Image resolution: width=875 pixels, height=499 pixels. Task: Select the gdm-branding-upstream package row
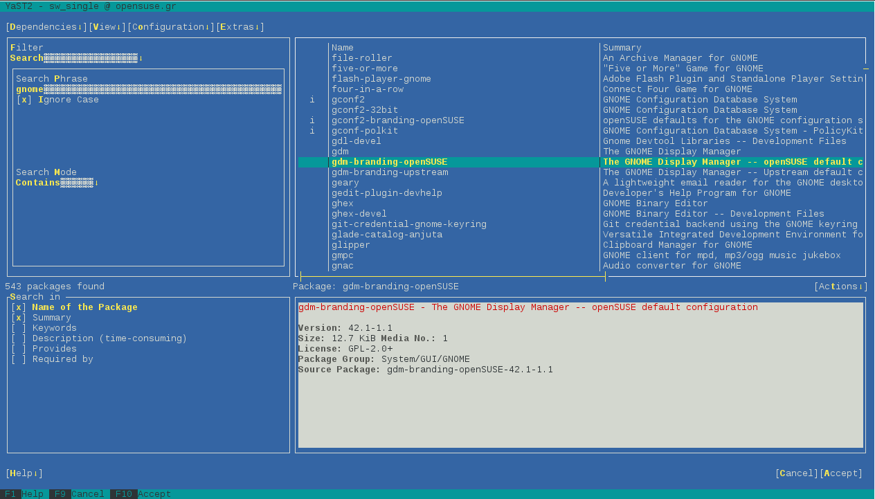point(390,172)
